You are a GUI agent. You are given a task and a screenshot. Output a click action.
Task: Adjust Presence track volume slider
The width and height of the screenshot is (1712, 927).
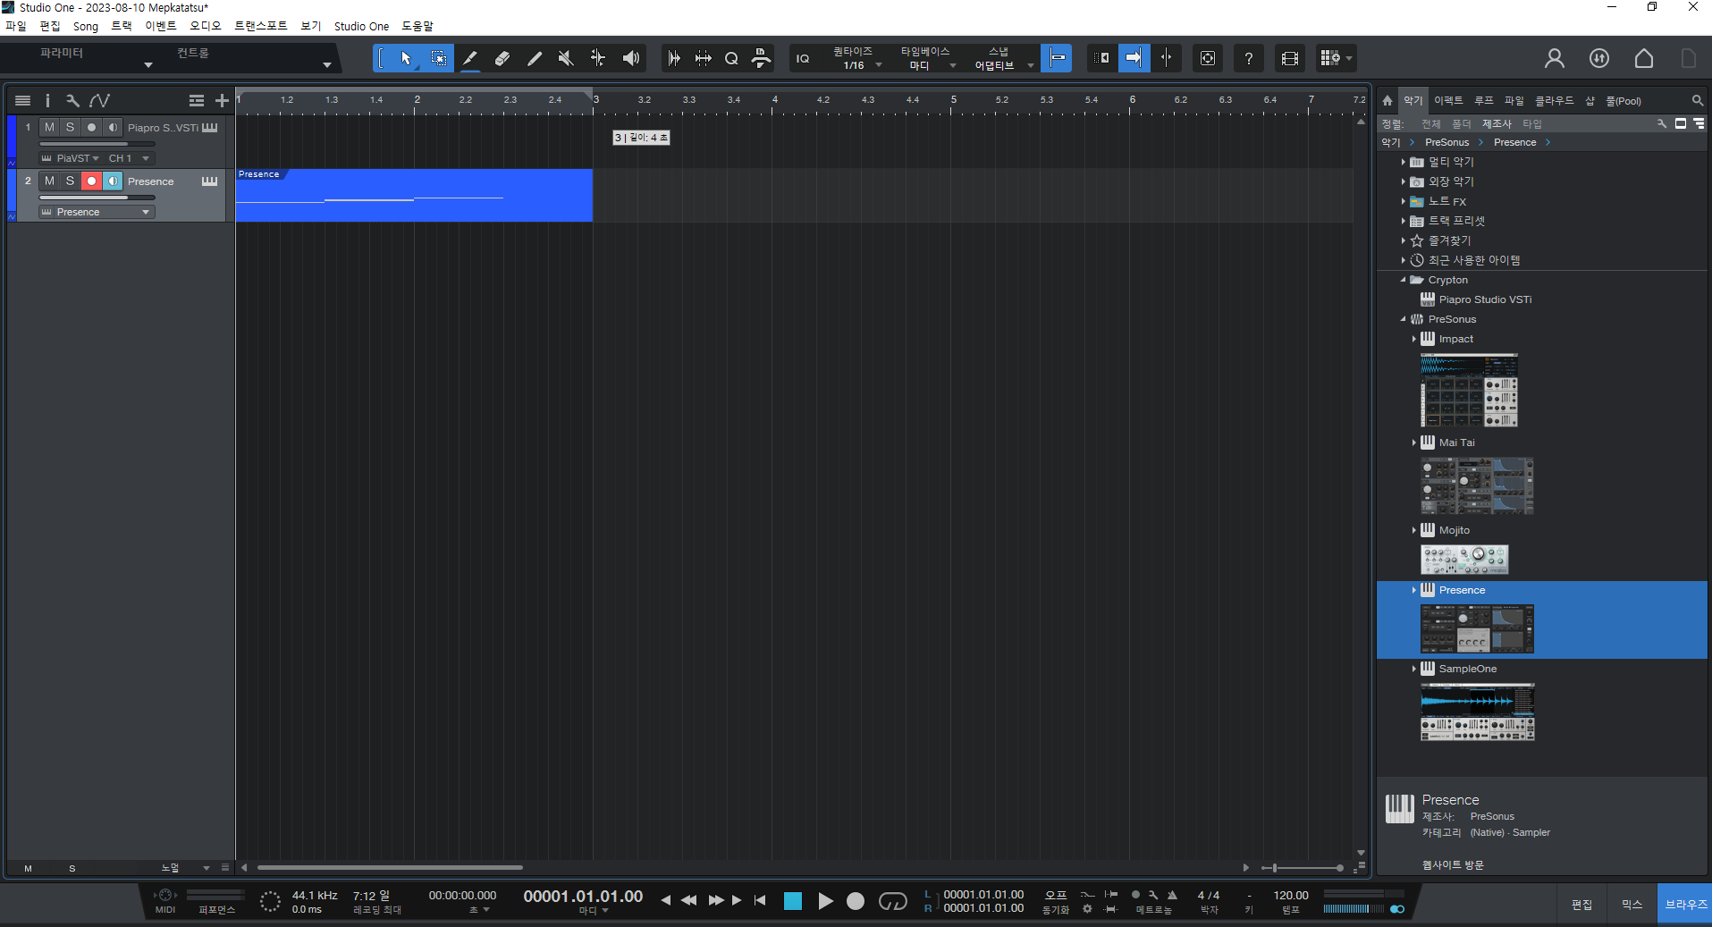pos(97,198)
